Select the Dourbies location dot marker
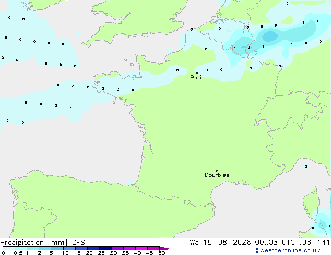331x255 pixels. 217,171
